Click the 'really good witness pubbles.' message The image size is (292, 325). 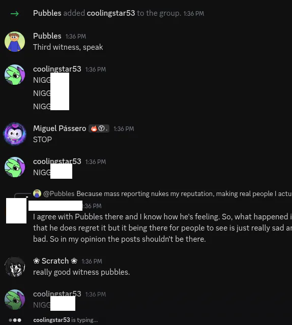tap(81, 272)
